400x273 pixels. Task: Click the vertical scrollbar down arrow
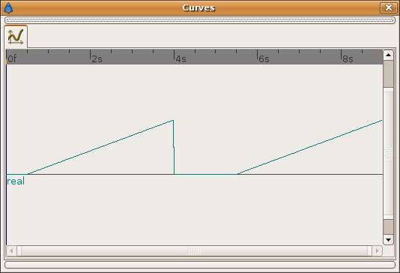[388, 239]
